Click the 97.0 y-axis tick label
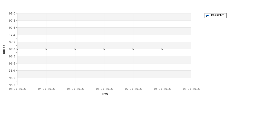Screen dimensions: 257x113 [x=12, y=49]
